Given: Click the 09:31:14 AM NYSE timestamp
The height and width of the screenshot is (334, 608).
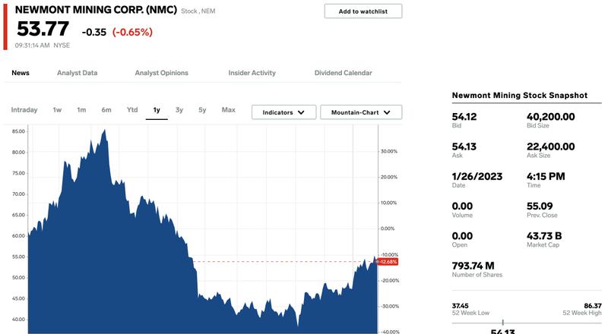Looking at the screenshot, I should (x=43, y=46).
